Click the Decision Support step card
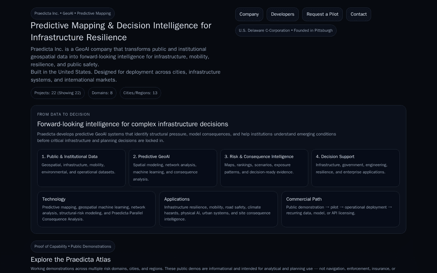Screen dimensions: 437x273 pyautogui.click(x=355, y=168)
